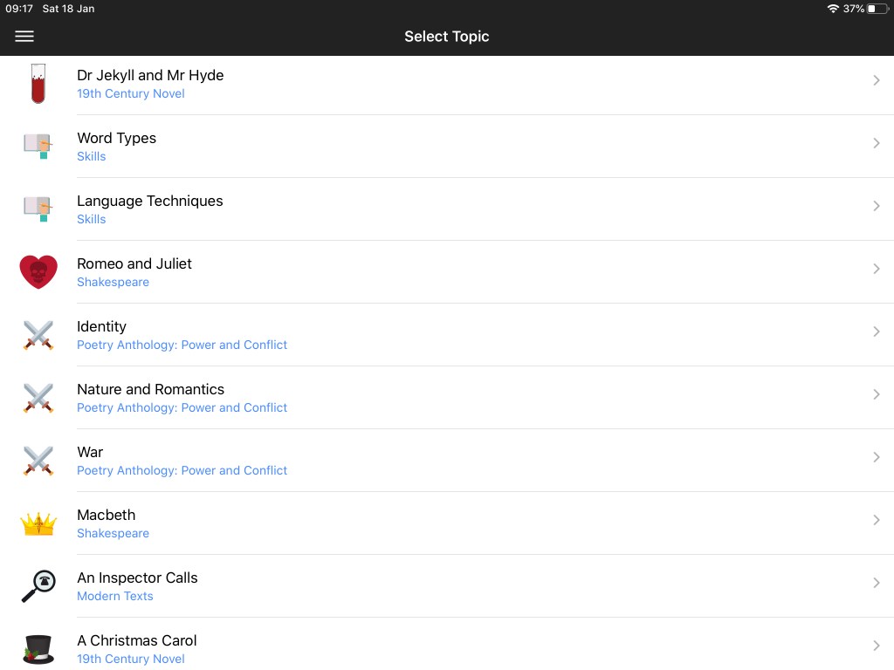Tap the crossed swords icon beside War
The image size is (894, 670).
click(x=38, y=461)
